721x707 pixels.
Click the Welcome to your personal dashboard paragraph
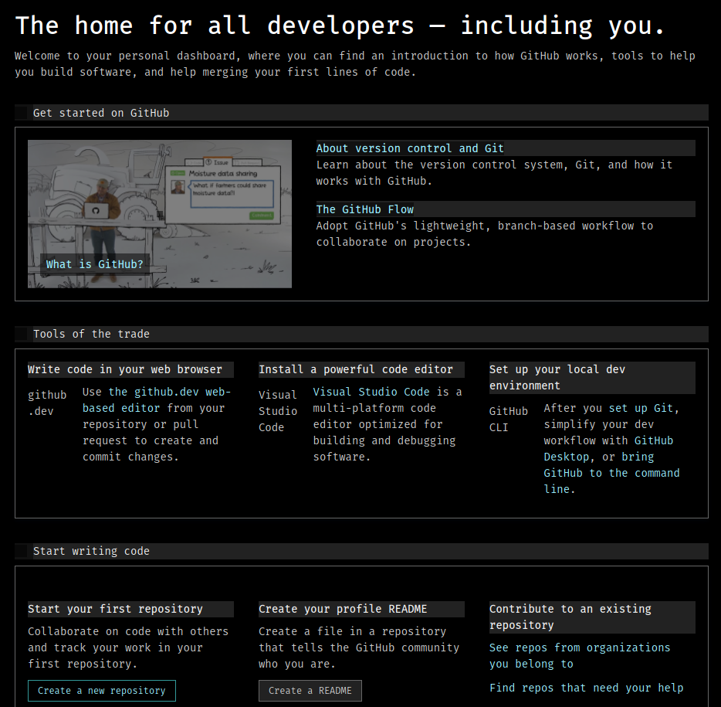point(355,64)
